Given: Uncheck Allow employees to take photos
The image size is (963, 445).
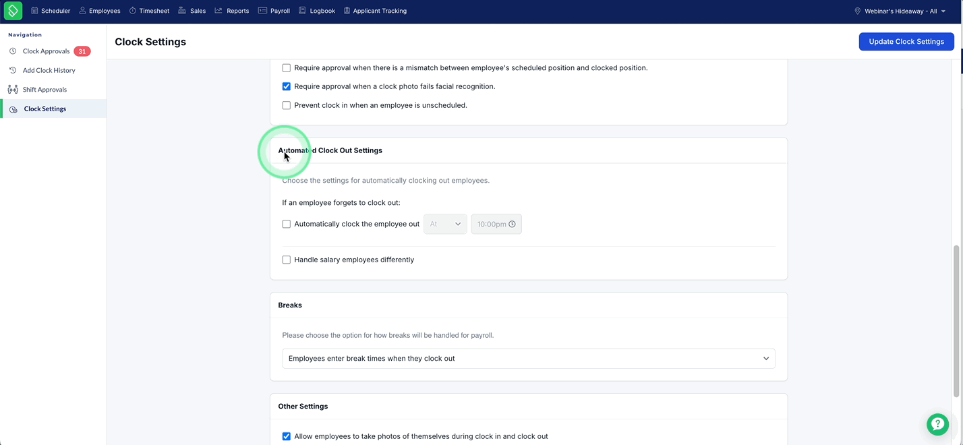Looking at the screenshot, I should coord(287,436).
